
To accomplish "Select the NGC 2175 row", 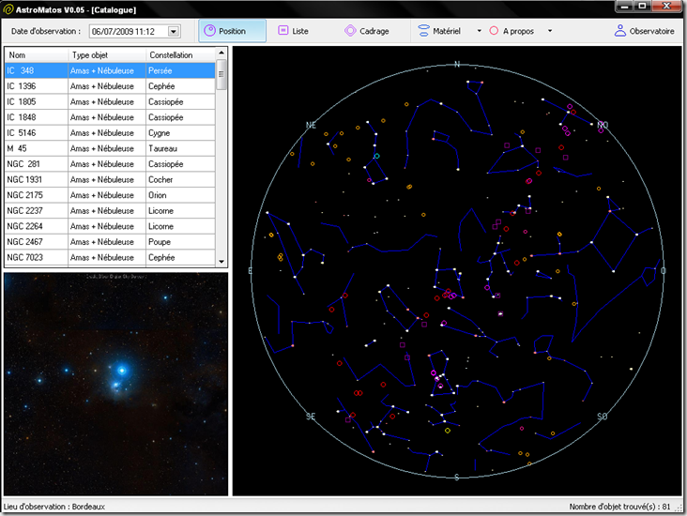I will [x=110, y=195].
